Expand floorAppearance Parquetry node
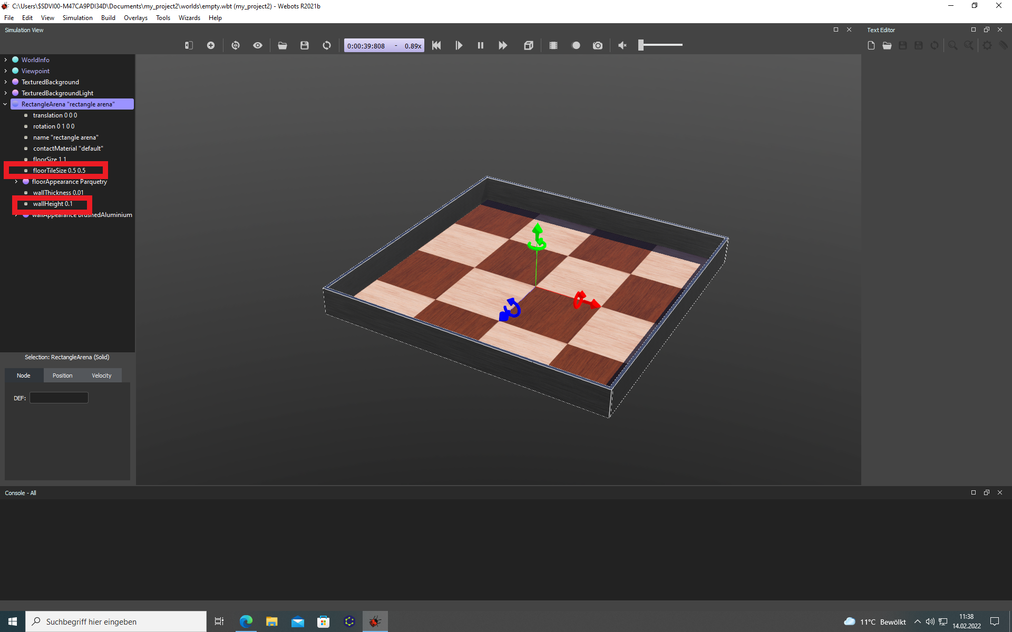This screenshot has height=632, width=1012. coord(16,182)
